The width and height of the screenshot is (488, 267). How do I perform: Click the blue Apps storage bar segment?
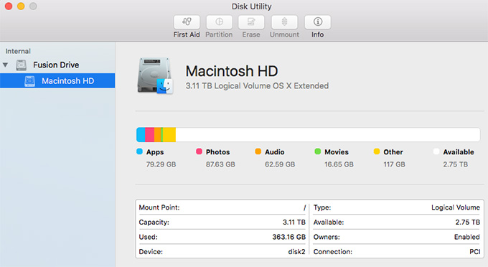coord(141,135)
